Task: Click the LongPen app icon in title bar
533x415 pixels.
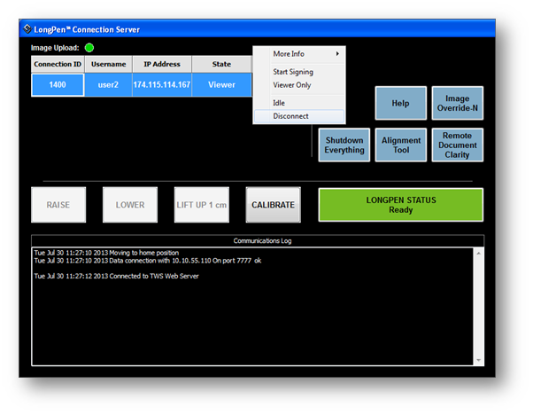Action: point(27,29)
